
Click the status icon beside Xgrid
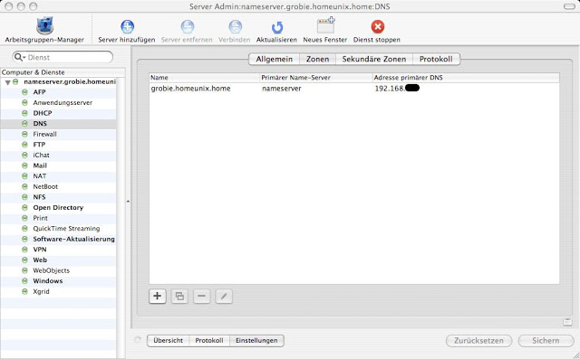click(24, 291)
